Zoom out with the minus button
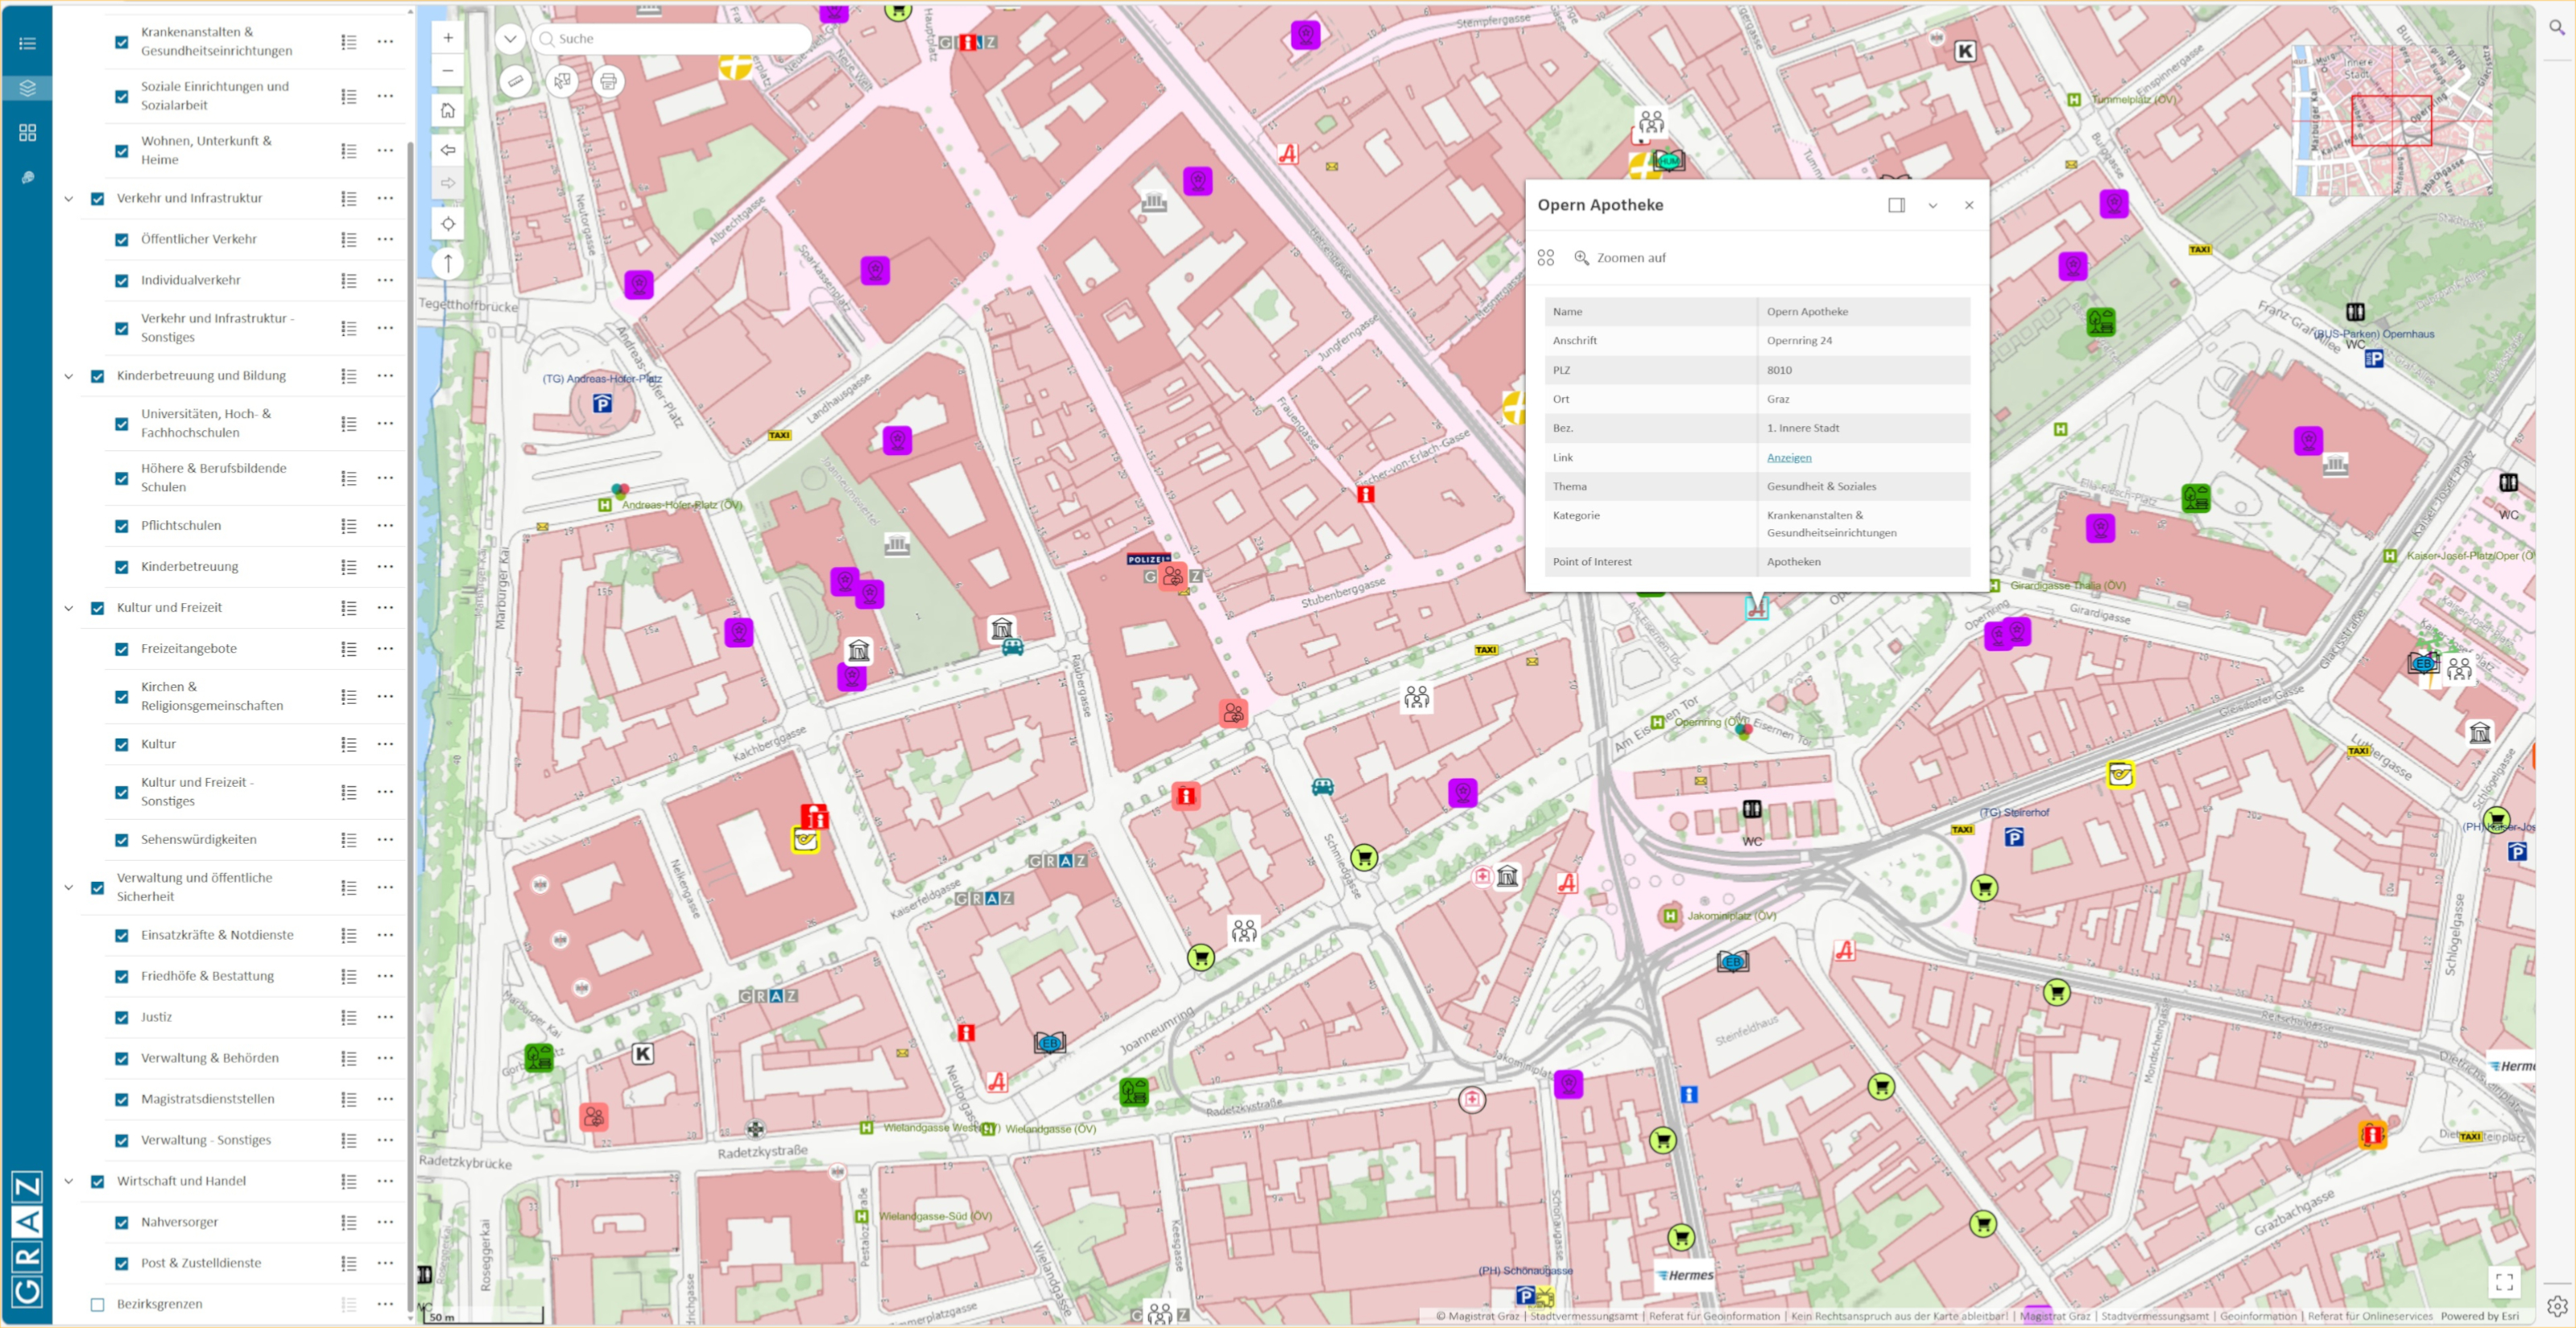 pos(448,71)
